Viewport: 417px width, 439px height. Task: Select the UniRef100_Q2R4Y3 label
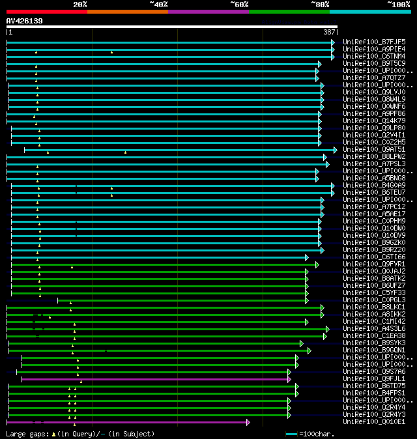point(374,415)
